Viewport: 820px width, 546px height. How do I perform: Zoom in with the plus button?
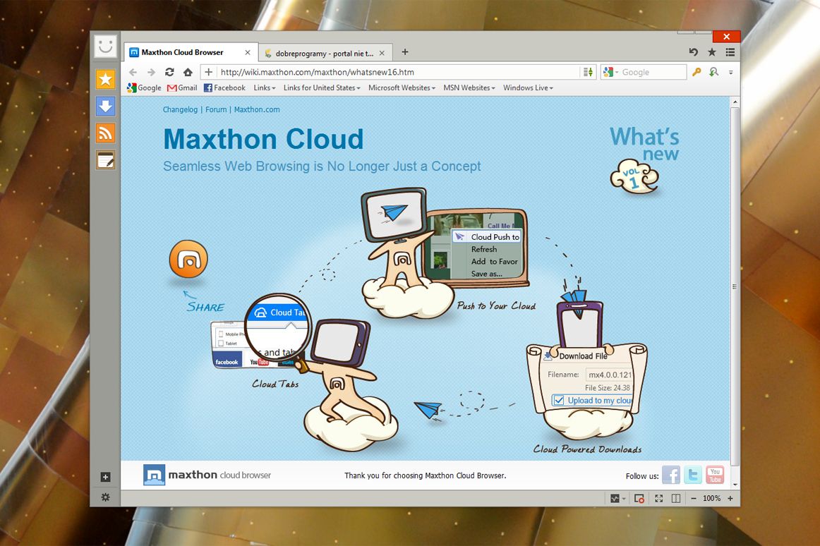[730, 499]
